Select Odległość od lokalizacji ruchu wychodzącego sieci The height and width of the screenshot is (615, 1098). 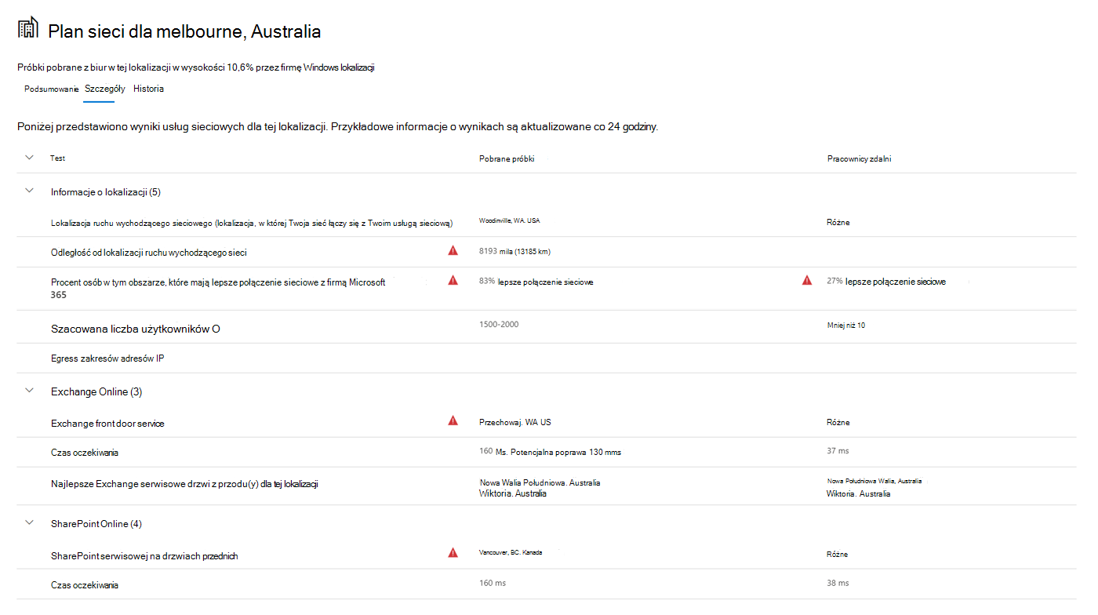pyautogui.click(x=149, y=253)
